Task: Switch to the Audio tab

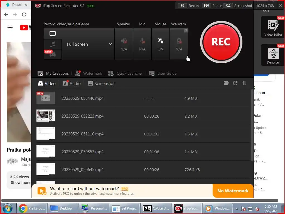Action: 72,84
